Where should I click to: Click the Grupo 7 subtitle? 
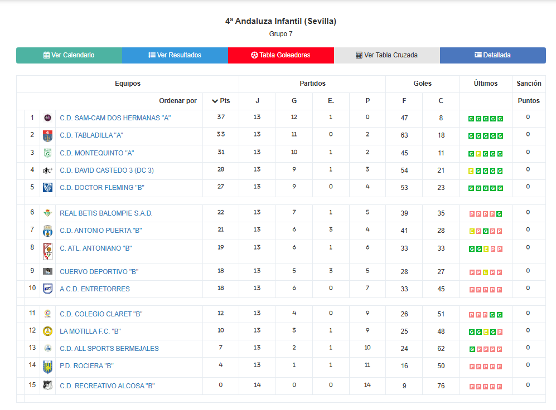(x=281, y=34)
